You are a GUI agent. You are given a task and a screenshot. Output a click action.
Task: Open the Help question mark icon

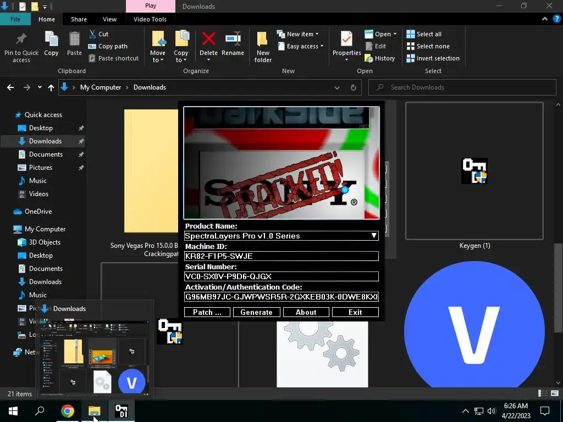[556, 19]
